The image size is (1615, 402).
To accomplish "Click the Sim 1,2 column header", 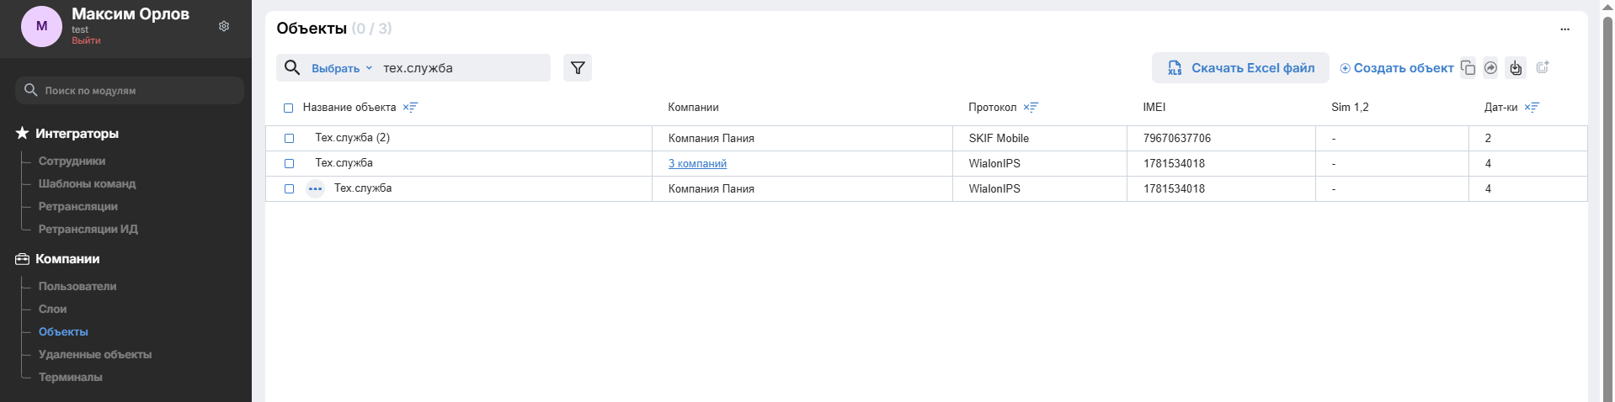I will (1350, 107).
